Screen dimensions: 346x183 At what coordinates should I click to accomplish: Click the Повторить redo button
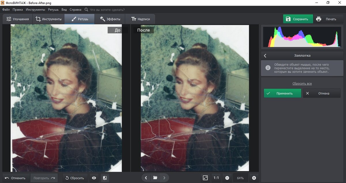(x=44, y=178)
